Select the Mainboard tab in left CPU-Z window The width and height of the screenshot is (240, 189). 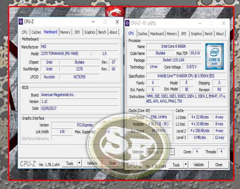point(50,32)
